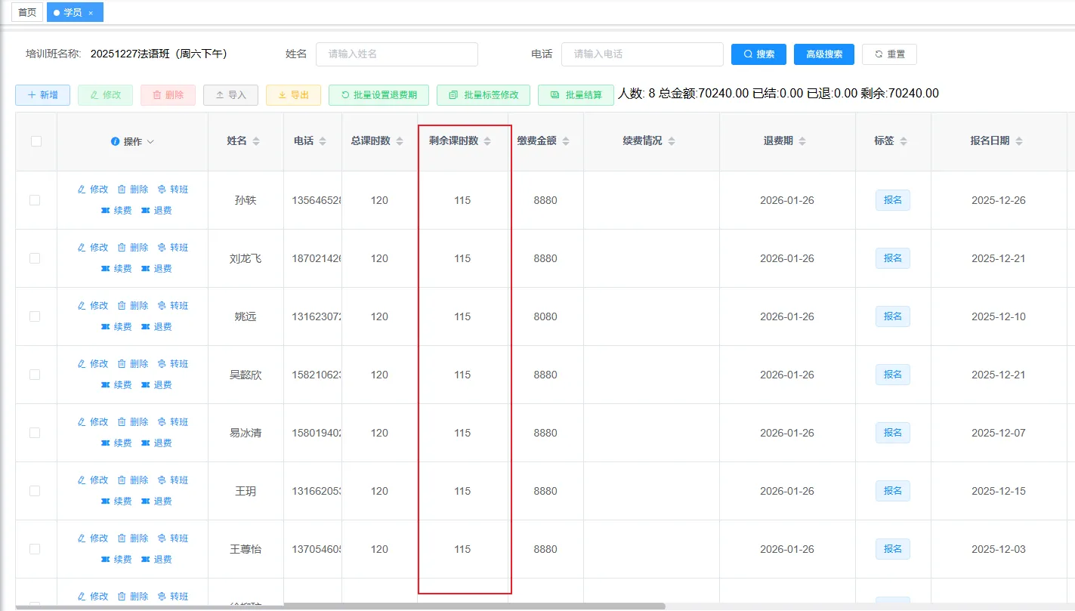
Task: Check the row checkbox for 孙轶
Action: [35, 200]
